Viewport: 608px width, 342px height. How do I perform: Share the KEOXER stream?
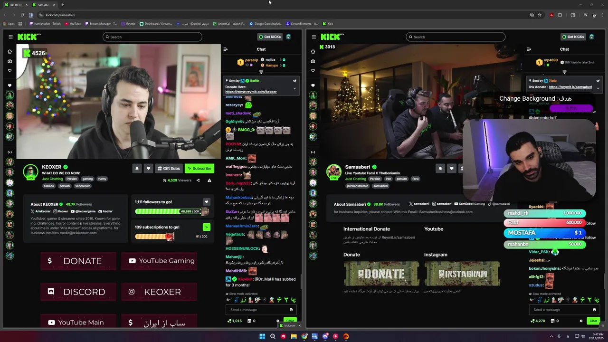tap(198, 180)
